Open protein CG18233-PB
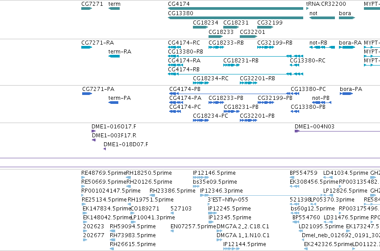The width and height of the screenshot is (380, 251). click(226, 98)
